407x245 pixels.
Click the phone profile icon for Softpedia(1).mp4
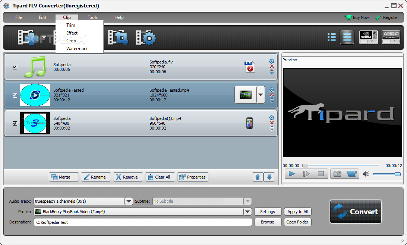(x=249, y=123)
